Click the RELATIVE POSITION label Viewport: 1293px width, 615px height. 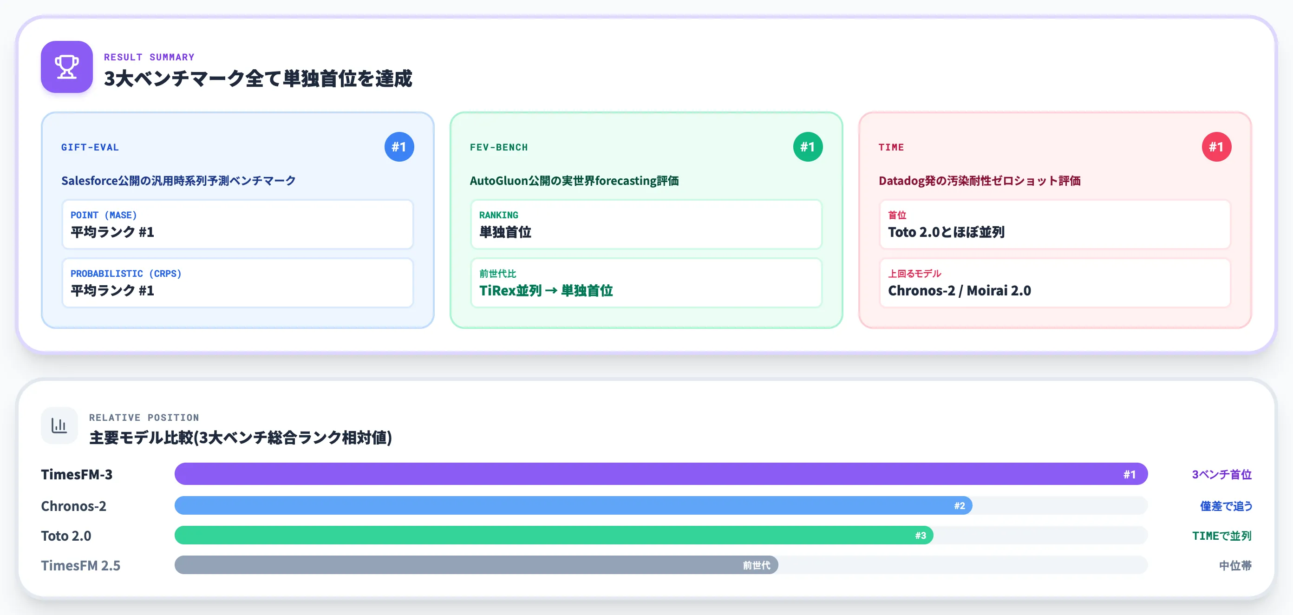tap(144, 418)
